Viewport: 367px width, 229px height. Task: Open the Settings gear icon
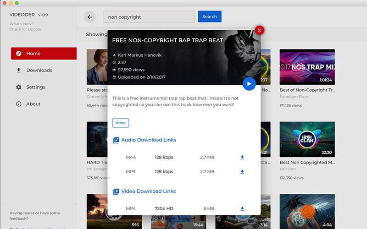pyautogui.click(x=19, y=87)
